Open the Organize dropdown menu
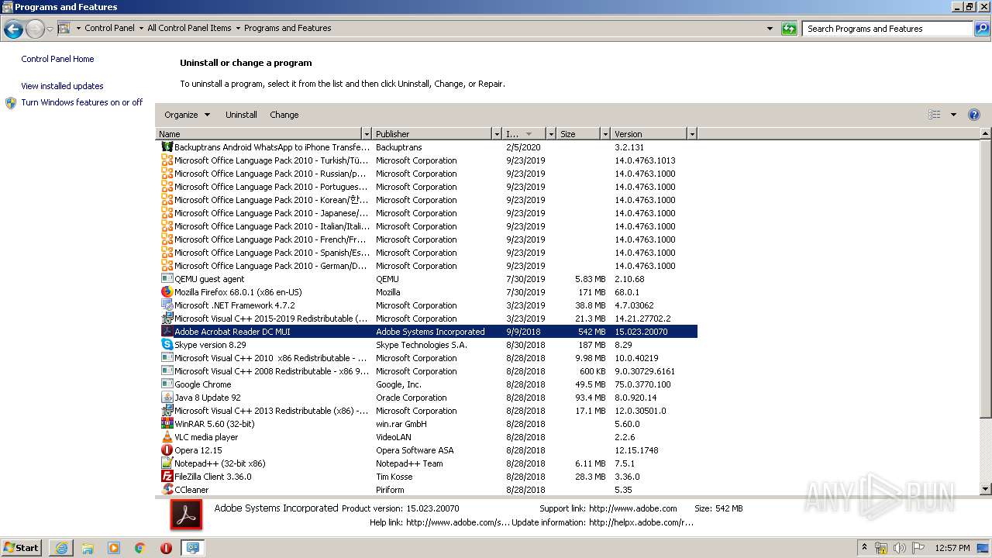 [x=187, y=115]
